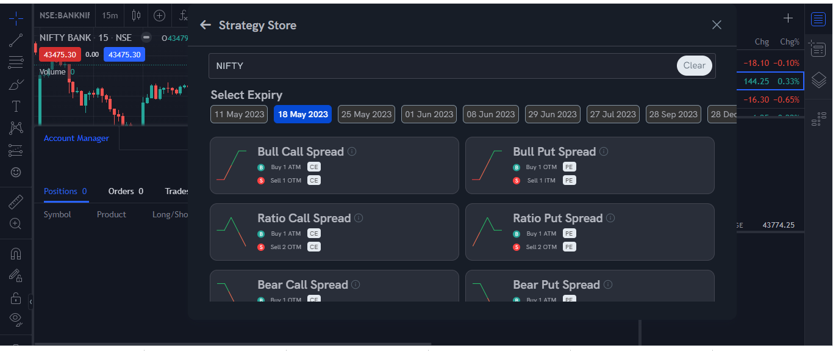Toggle lock all drawing tools
Image resolution: width=833 pixels, height=351 pixels.
[16, 298]
